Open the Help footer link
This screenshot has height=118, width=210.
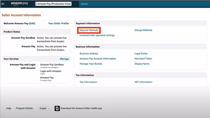click(9, 108)
